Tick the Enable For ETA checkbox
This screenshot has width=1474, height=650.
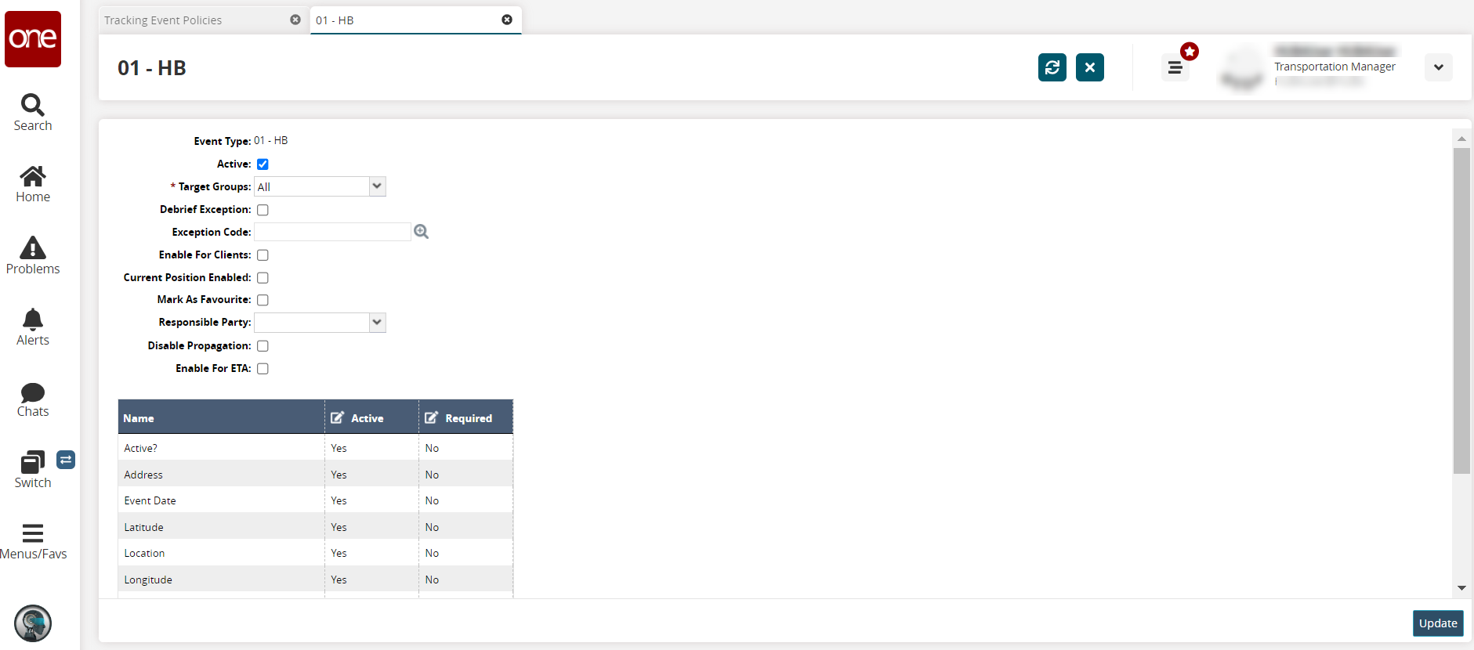[x=263, y=369]
